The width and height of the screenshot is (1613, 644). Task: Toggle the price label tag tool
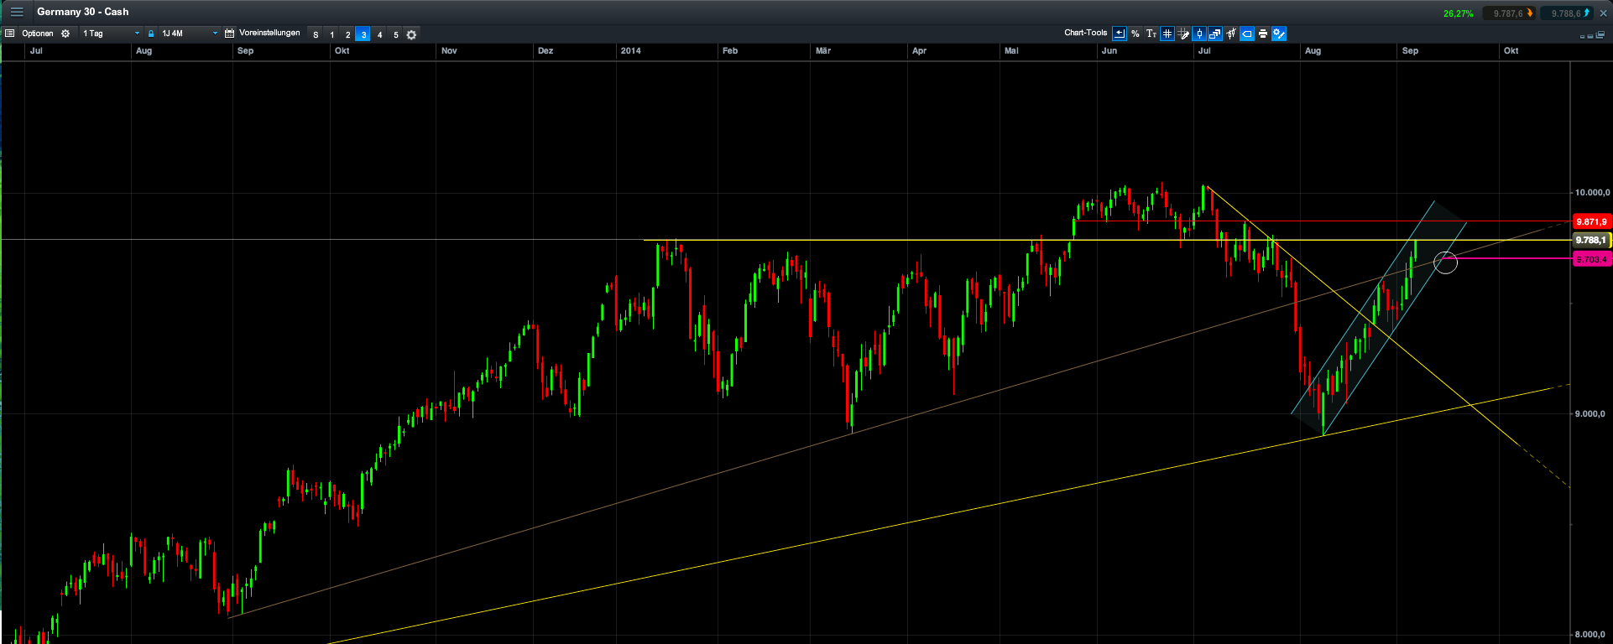pyautogui.click(x=1247, y=34)
